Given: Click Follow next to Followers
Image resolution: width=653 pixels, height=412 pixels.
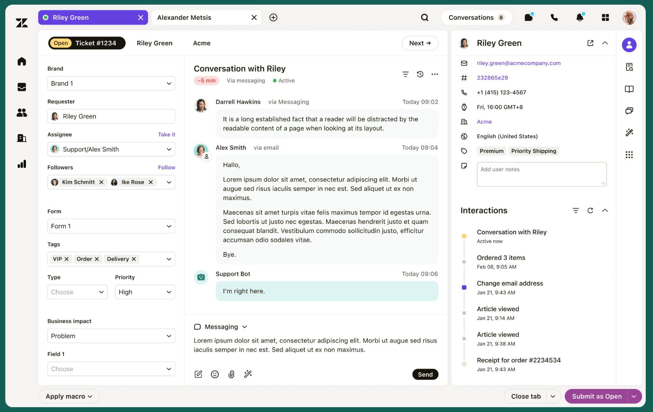Looking at the screenshot, I should [167, 167].
